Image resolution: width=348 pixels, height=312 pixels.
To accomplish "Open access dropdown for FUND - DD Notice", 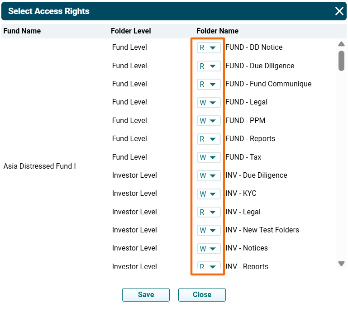I will point(209,47).
